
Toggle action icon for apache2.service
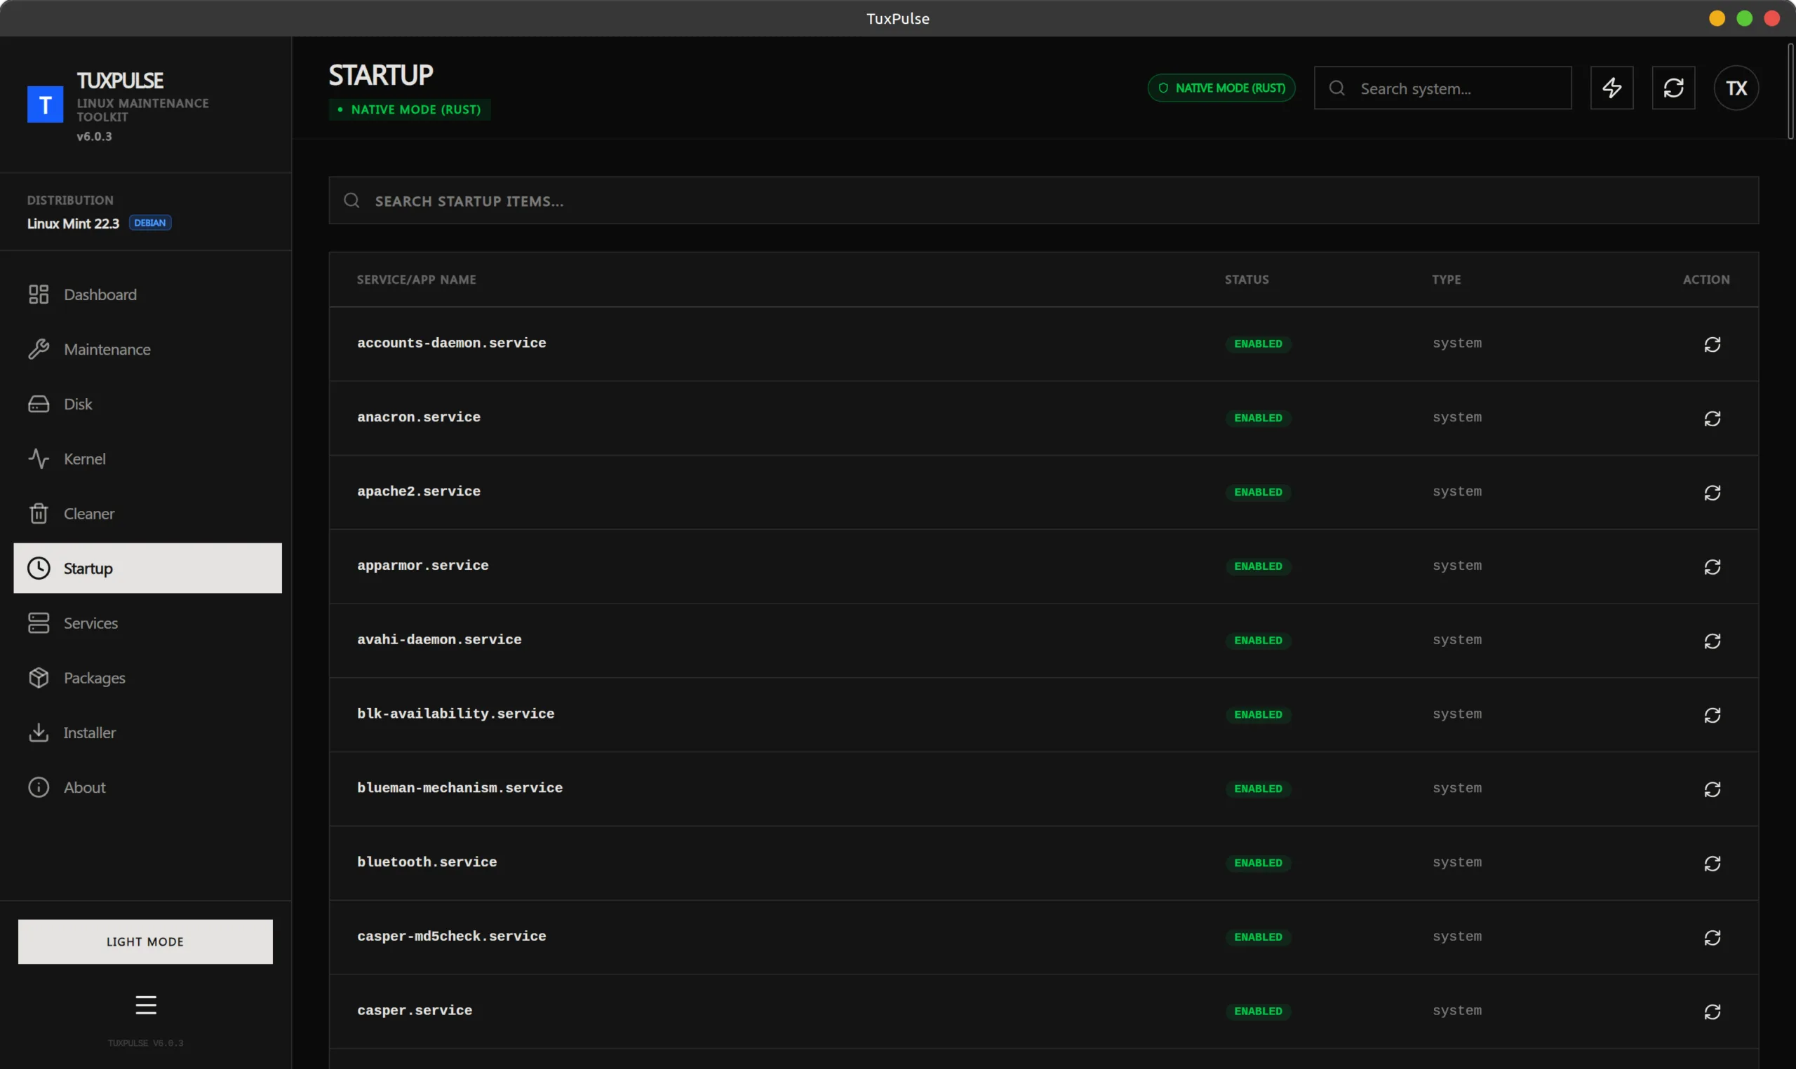click(1712, 493)
